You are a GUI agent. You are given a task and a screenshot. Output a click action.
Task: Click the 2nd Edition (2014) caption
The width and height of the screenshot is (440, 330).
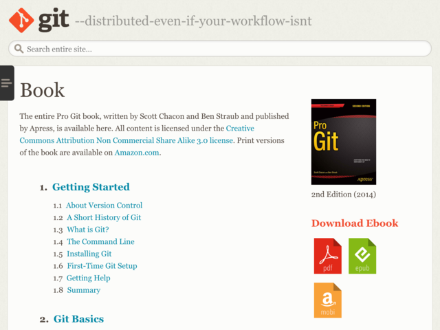pos(344,195)
